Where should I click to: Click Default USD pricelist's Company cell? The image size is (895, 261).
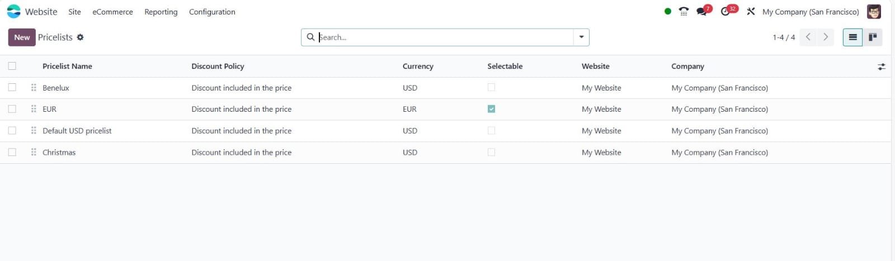point(719,131)
